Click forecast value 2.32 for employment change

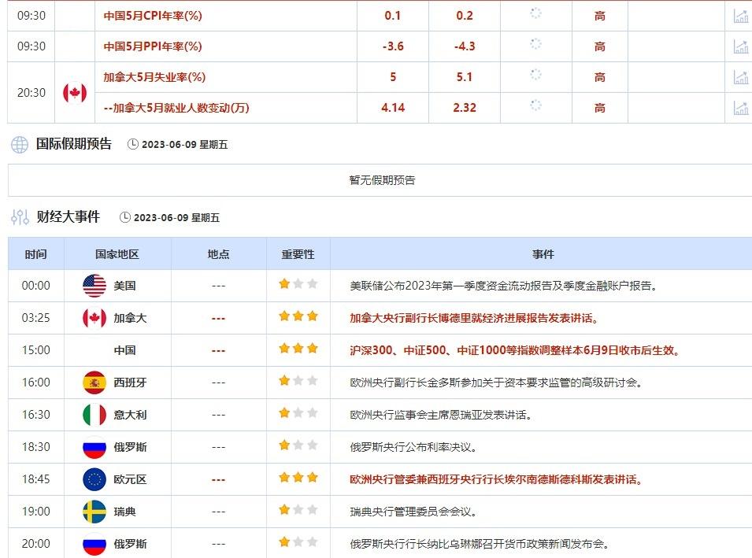pyautogui.click(x=465, y=108)
